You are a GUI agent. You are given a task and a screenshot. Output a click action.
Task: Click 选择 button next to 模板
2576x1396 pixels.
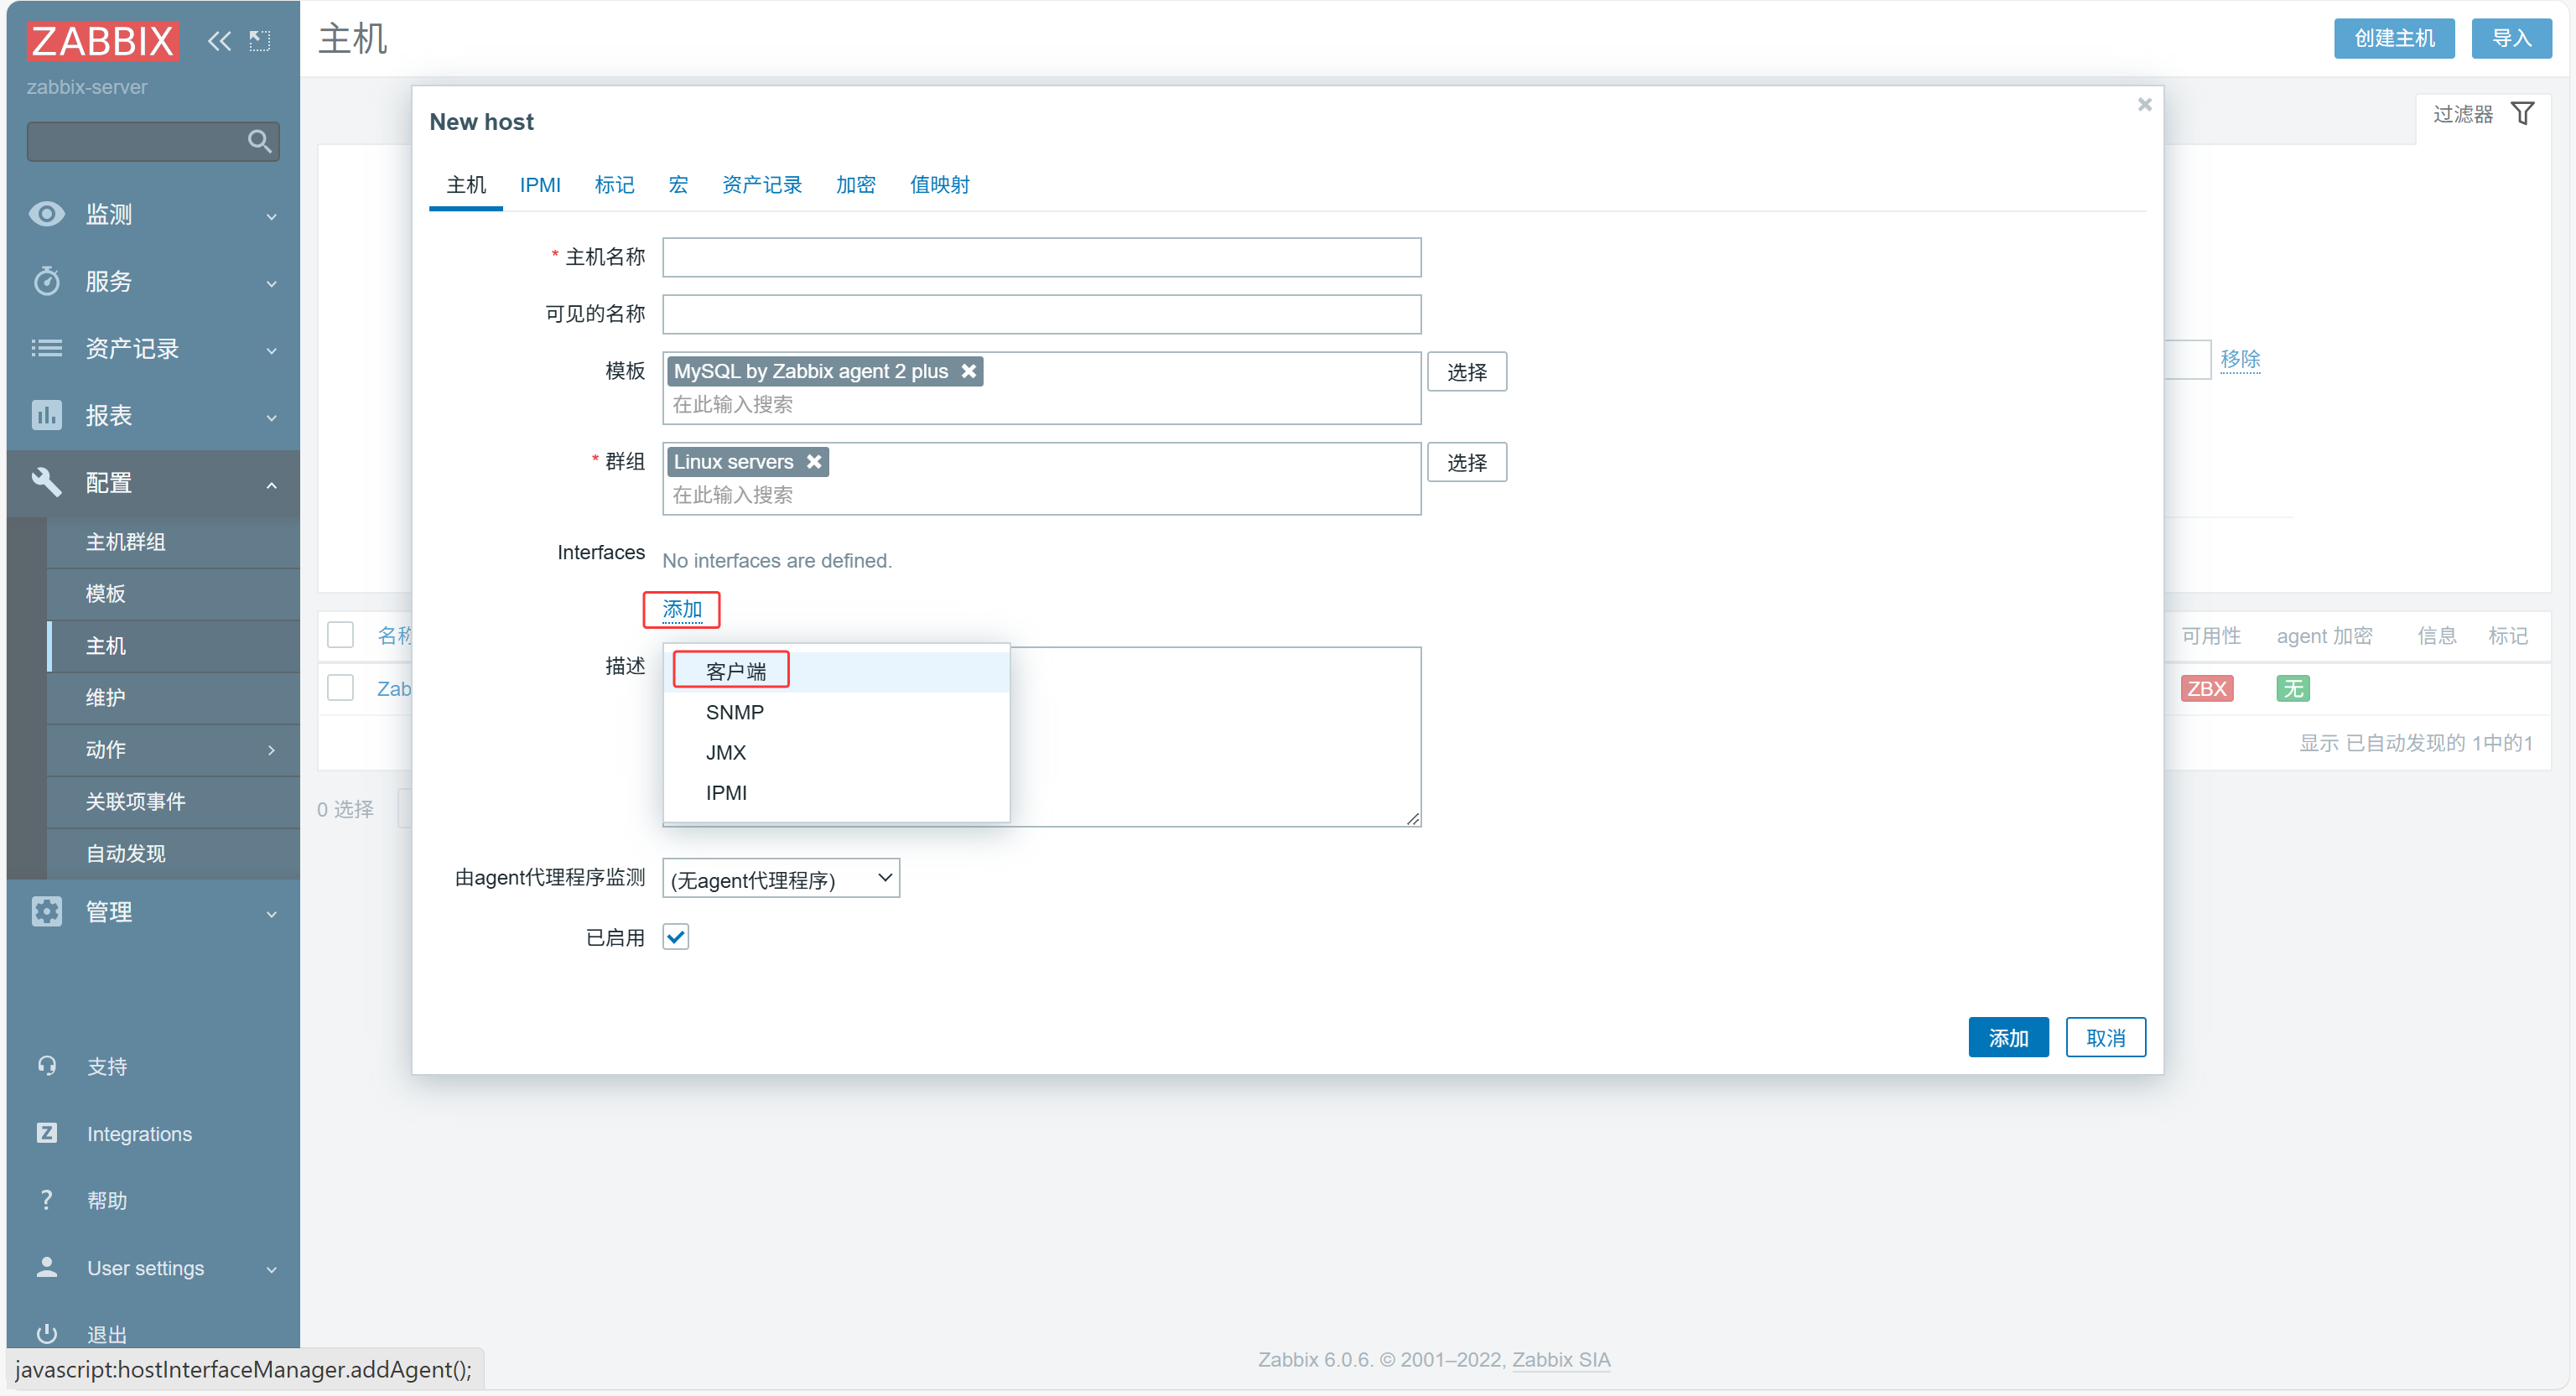coord(1466,372)
